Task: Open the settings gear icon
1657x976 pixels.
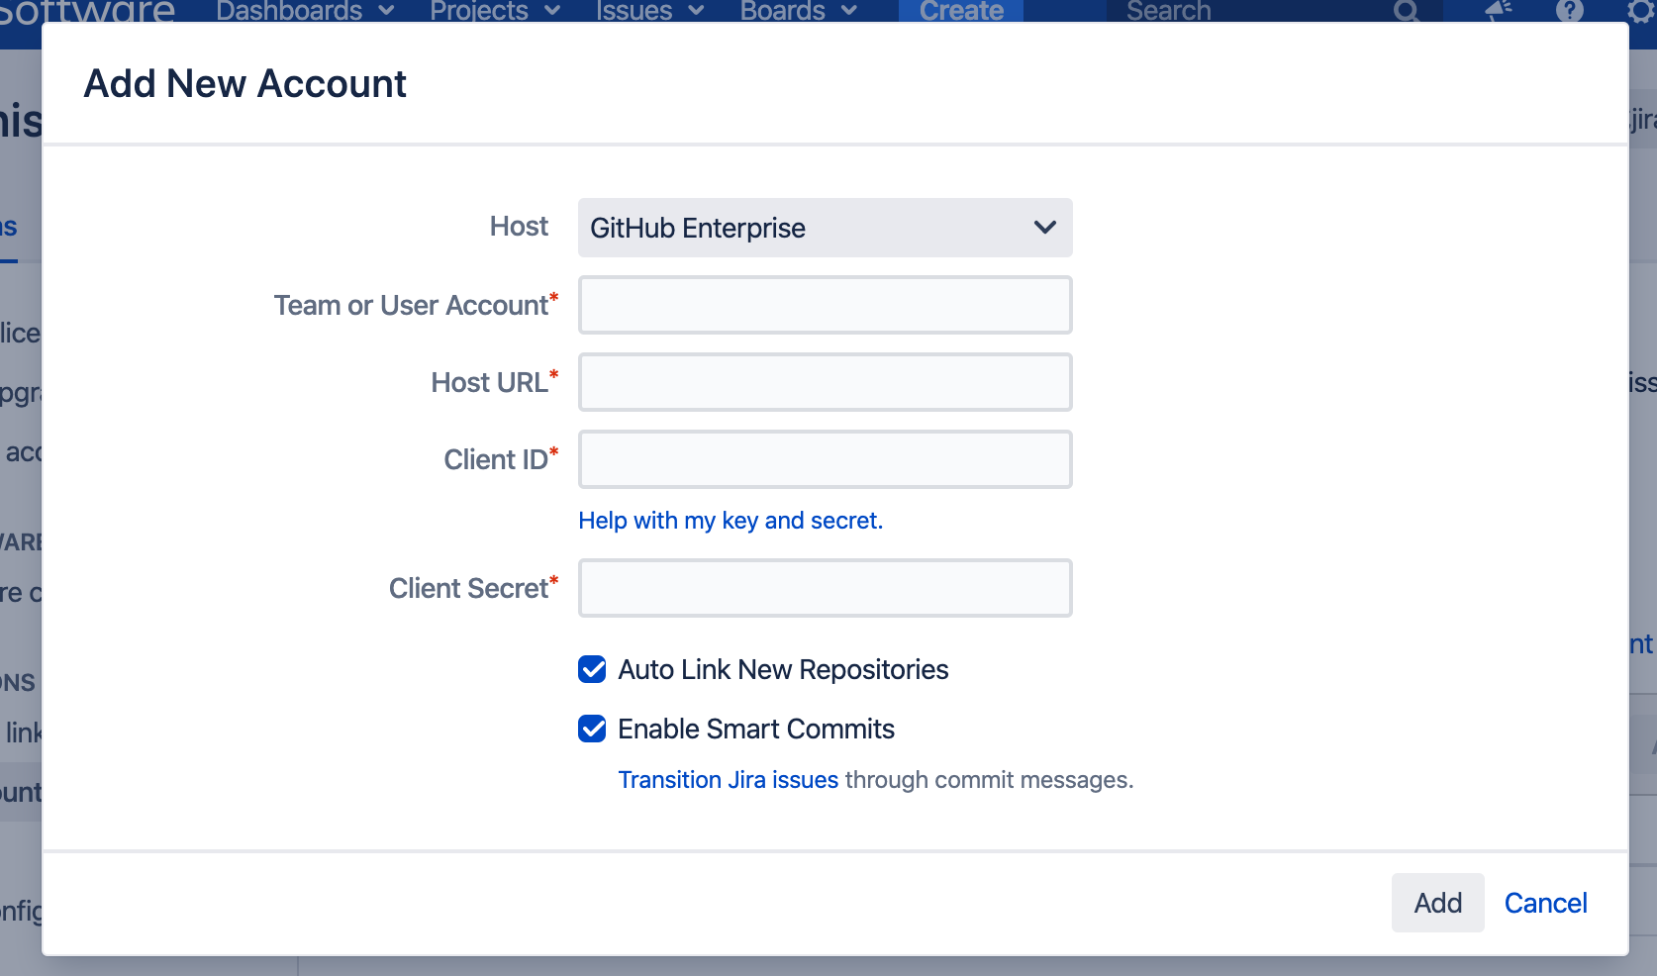Action: click(x=1639, y=11)
